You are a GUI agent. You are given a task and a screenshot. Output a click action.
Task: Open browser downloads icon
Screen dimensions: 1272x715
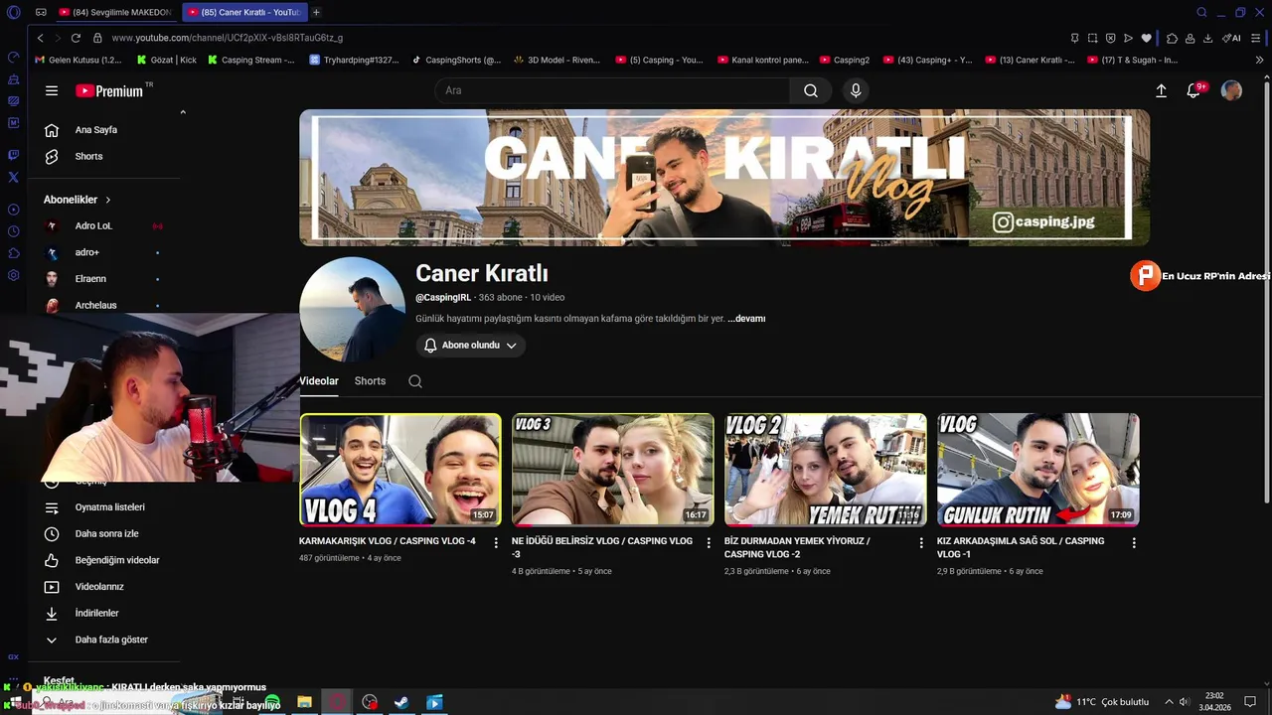tap(1207, 38)
